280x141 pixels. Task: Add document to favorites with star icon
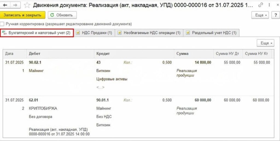click(27, 5)
